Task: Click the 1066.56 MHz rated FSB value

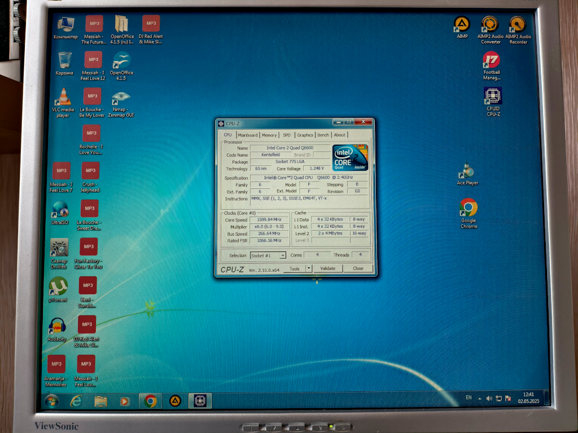Action: pyautogui.click(x=269, y=240)
